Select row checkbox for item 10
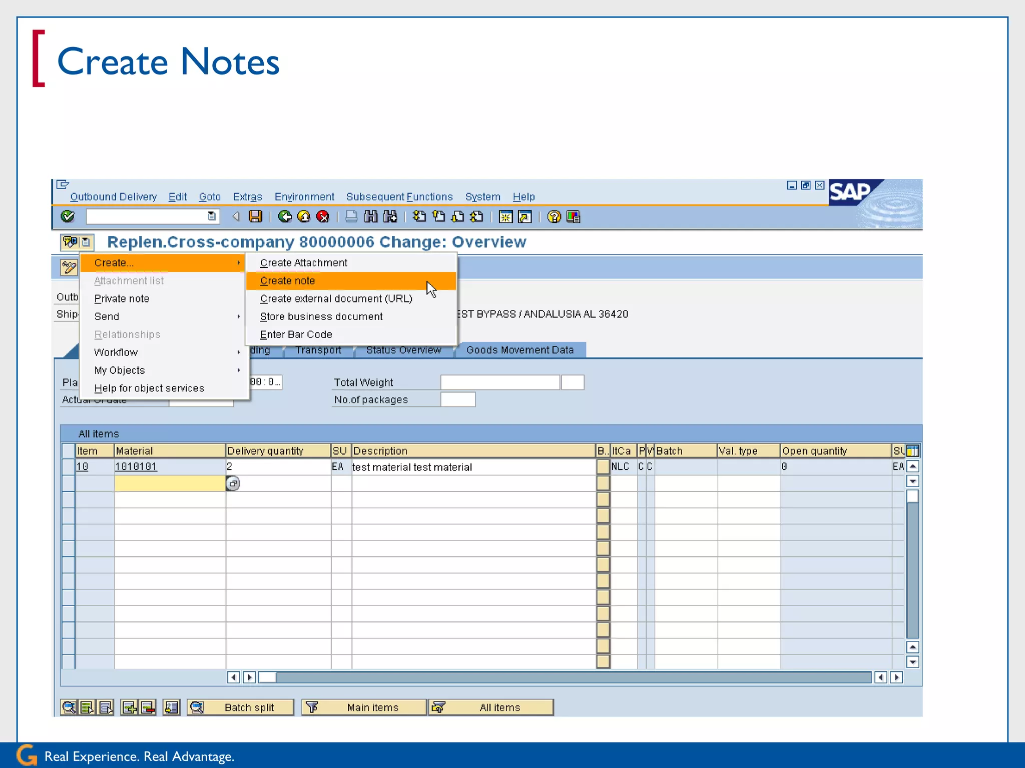Image resolution: width=1025 pixels, height=768 pixels. [x=68, y=467]
